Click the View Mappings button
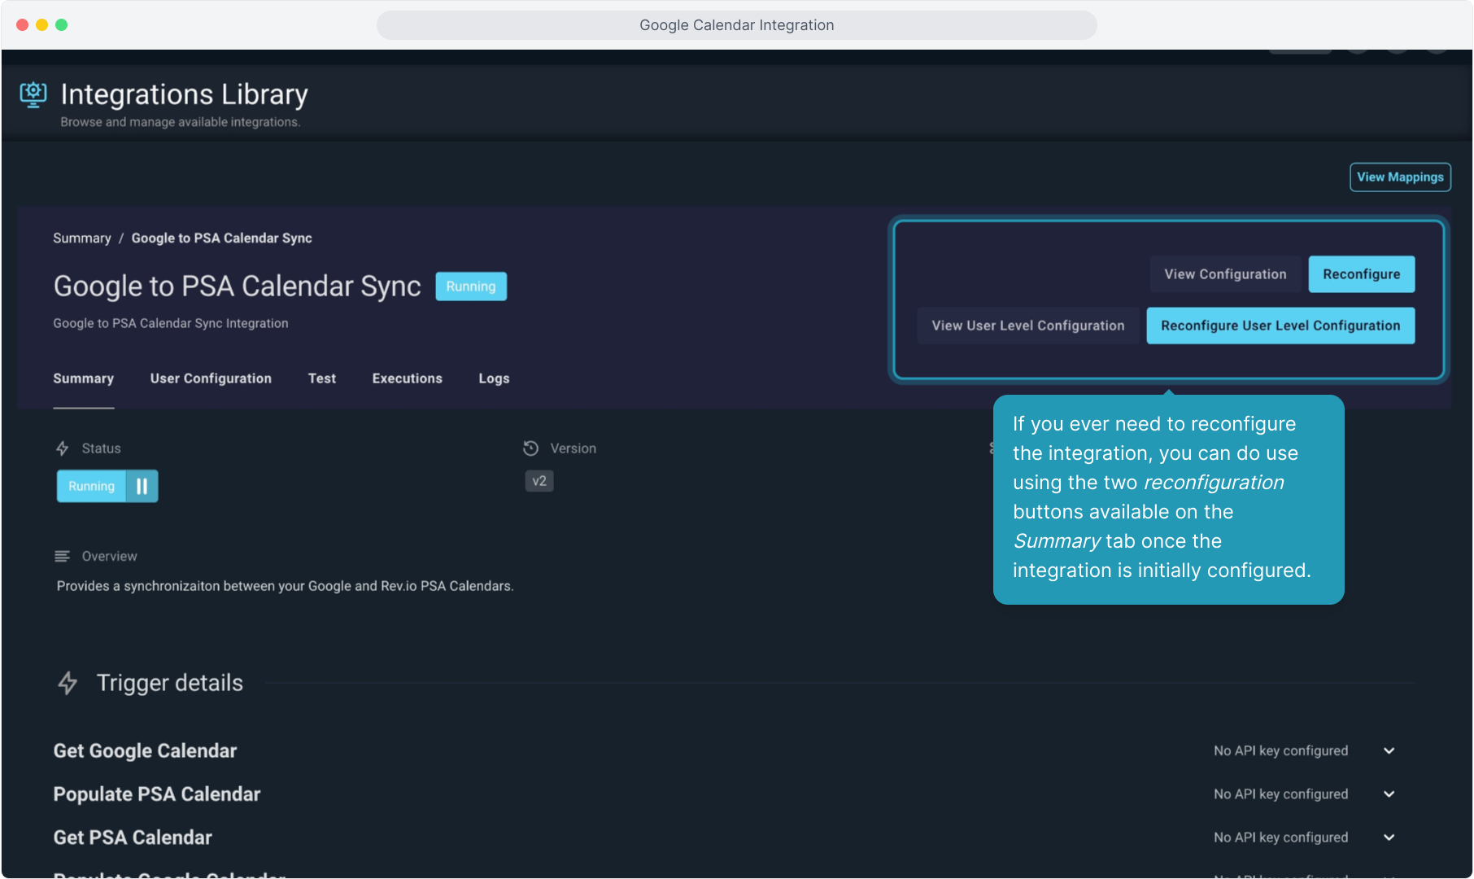This screenshot has width=1474, height=879. click(x=1399, y=177)
